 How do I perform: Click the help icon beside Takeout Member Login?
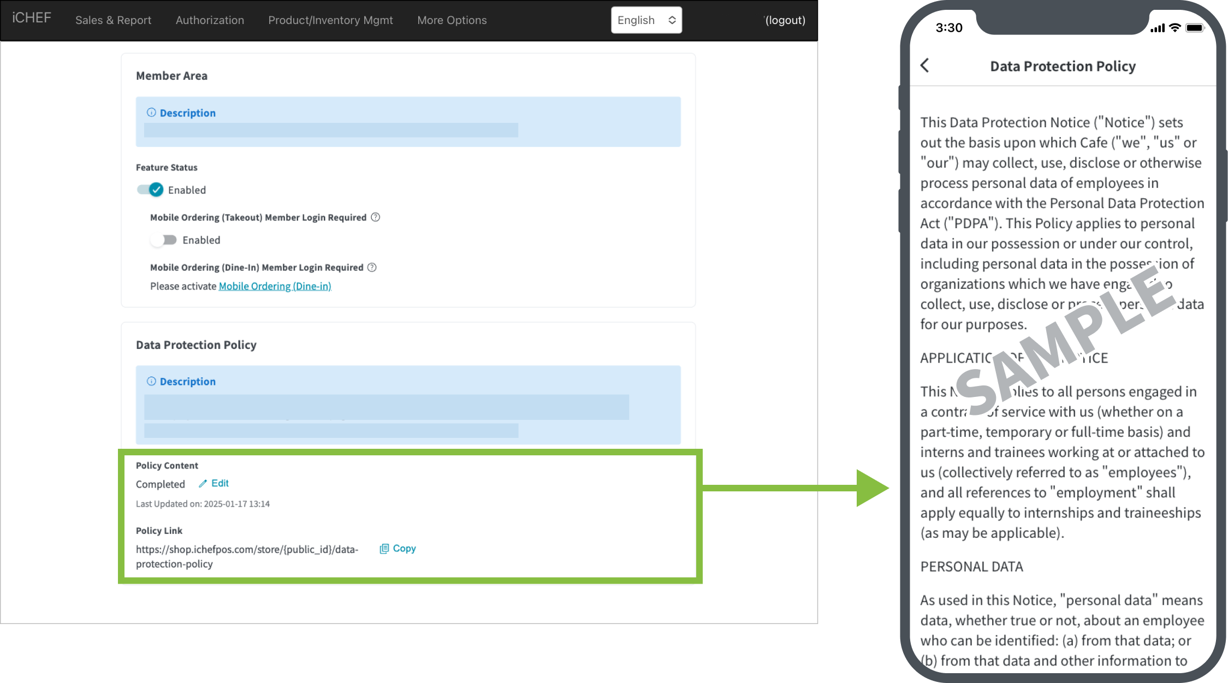point(376,217)
